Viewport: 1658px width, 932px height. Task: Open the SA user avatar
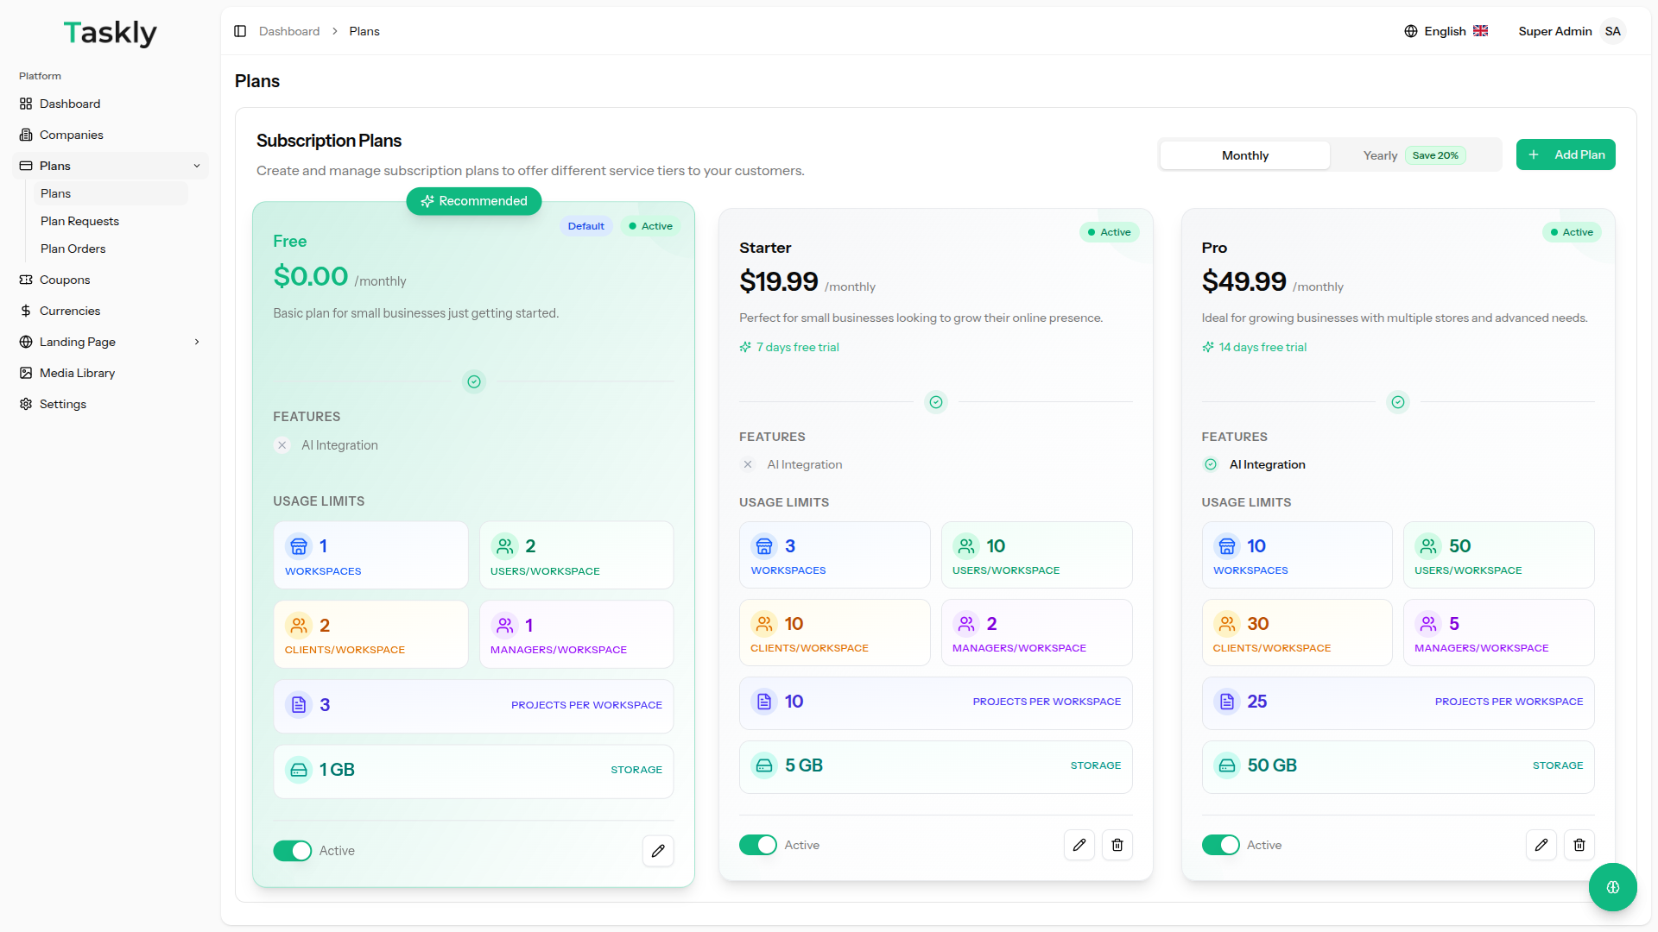pyautogui.click(x=1613, y=31)
